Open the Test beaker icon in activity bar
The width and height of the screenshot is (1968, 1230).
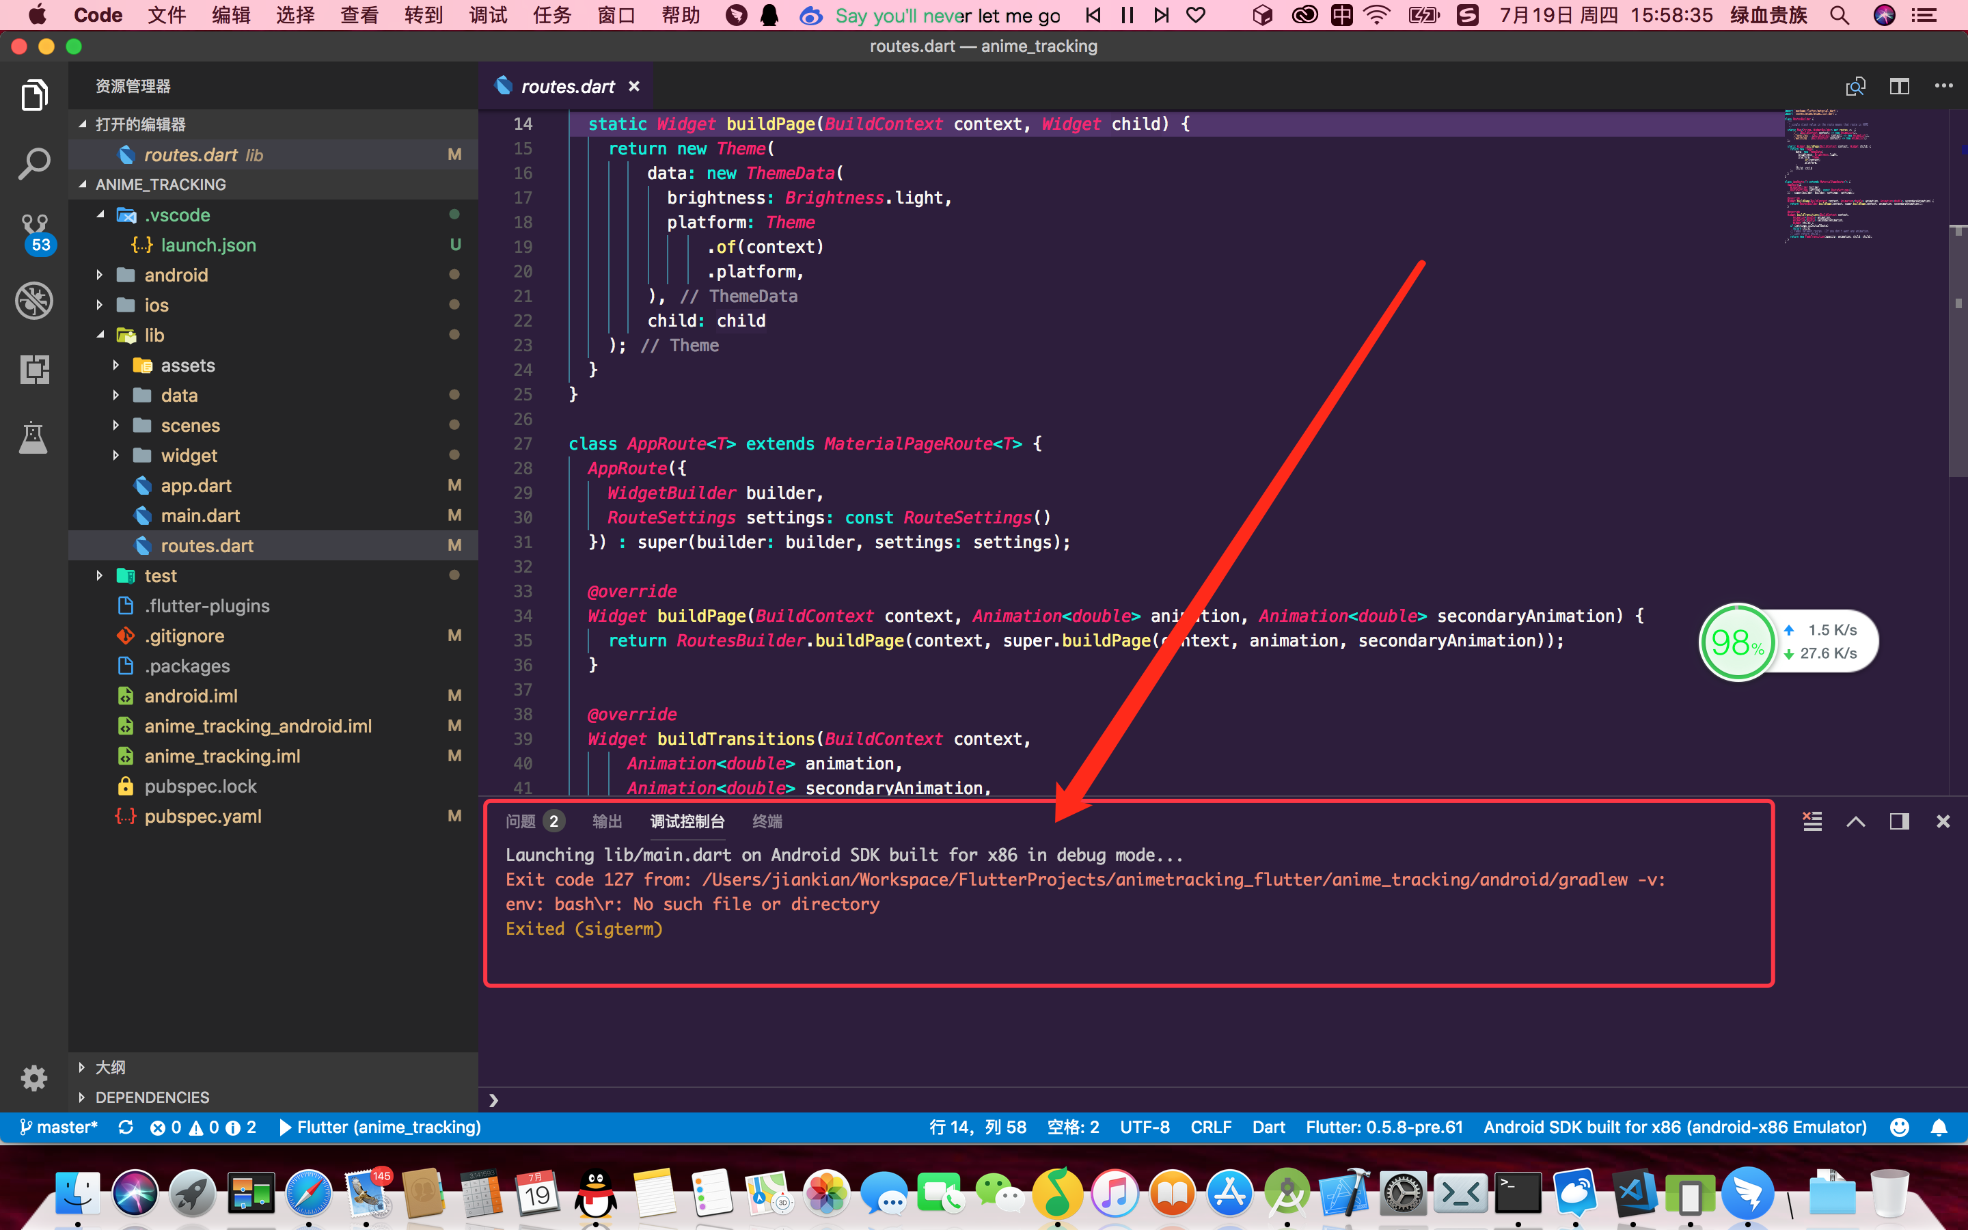pos(34,439)
